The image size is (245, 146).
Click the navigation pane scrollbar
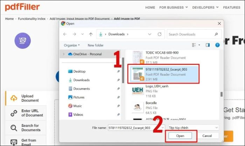(123, 70)
